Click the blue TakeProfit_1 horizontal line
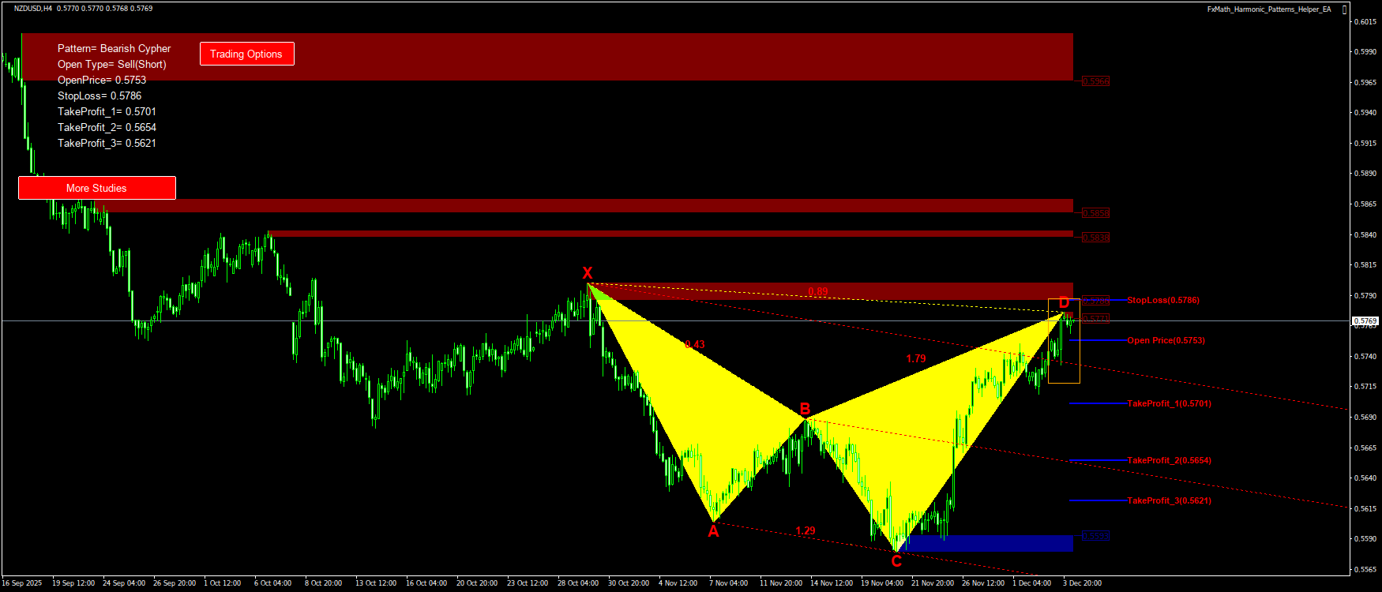1382x592 pixels. pos(1098,403)
